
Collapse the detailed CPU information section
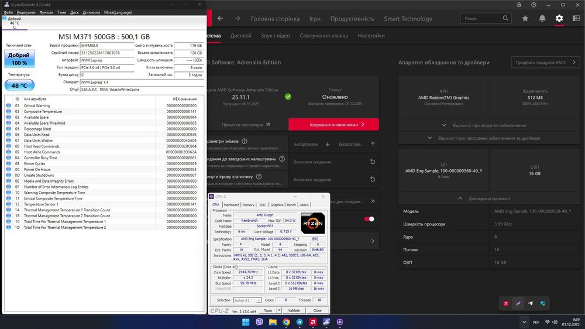pyautogui.click(x=489, y=198)
